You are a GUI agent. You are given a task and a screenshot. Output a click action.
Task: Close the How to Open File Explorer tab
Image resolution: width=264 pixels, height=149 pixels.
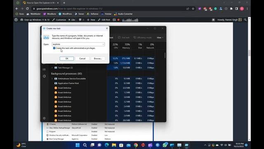click(x=58, y=3)
